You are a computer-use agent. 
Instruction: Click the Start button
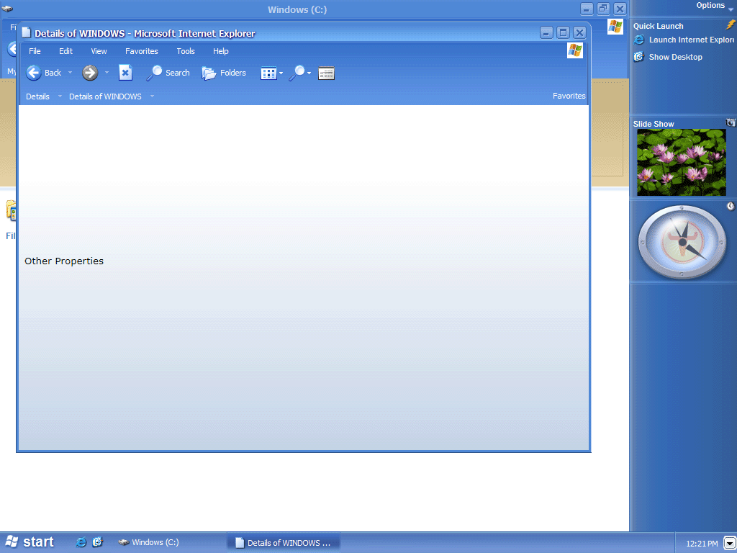[29, 542]
